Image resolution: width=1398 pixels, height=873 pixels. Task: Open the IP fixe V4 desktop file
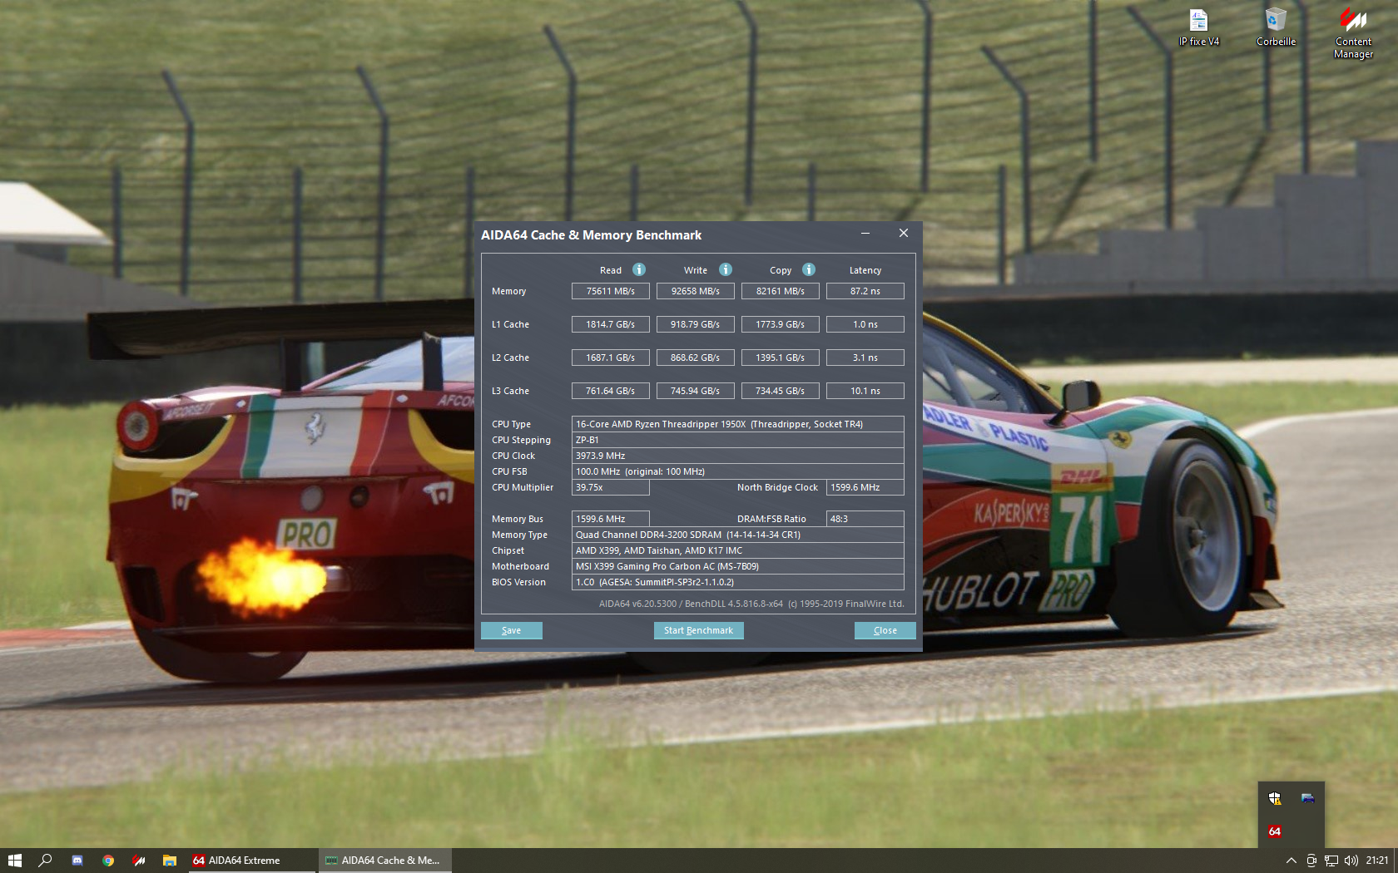pos(1199,27)
